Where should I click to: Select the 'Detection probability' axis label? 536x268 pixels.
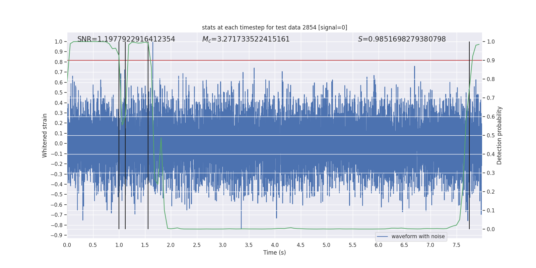pyautogui.click(x=499, y=135)
